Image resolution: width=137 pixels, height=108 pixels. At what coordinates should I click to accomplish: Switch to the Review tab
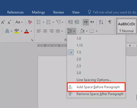click(58, 12)
